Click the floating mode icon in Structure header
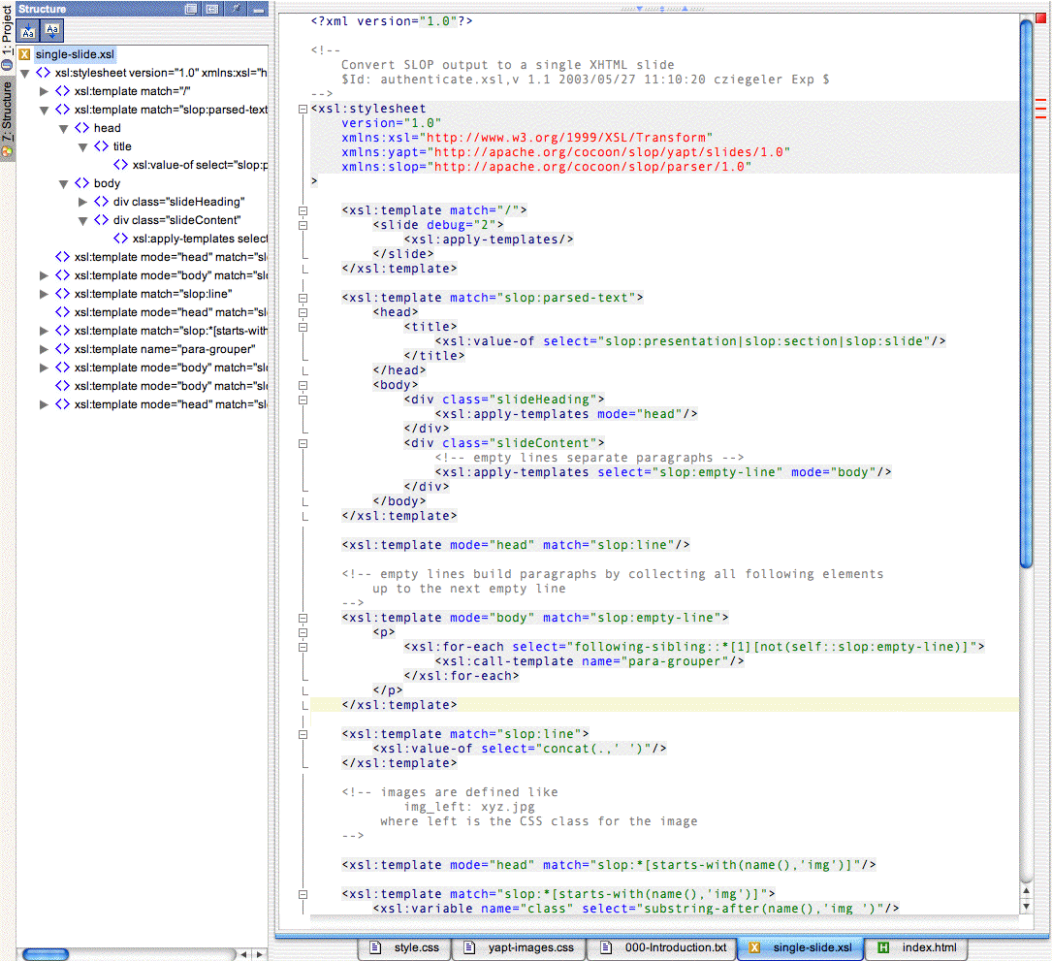The height and width of the screenshot is (961, 1052). [191, 9]
